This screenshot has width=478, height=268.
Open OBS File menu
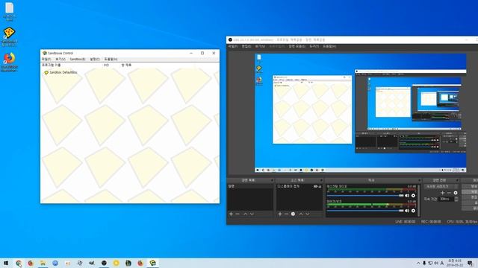(x=232, y=46)
